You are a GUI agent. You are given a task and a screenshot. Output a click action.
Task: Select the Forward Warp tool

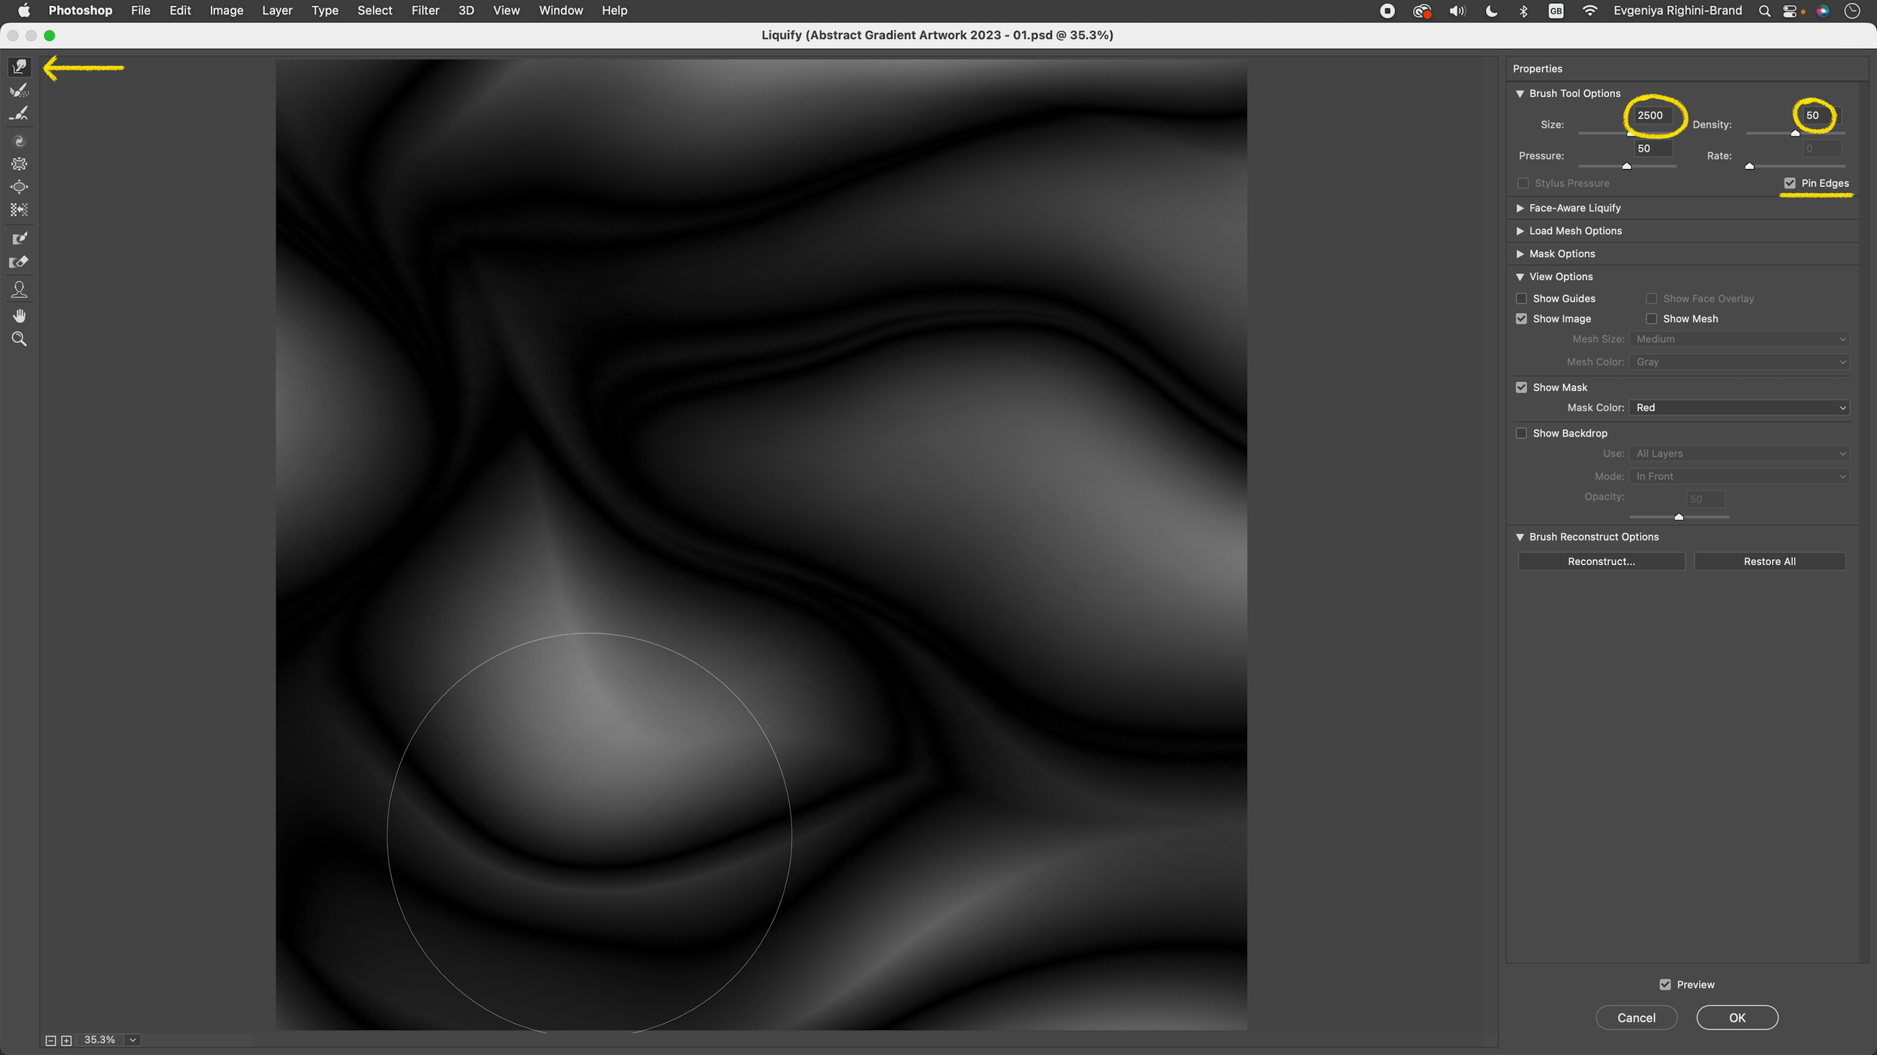[20, 67]
